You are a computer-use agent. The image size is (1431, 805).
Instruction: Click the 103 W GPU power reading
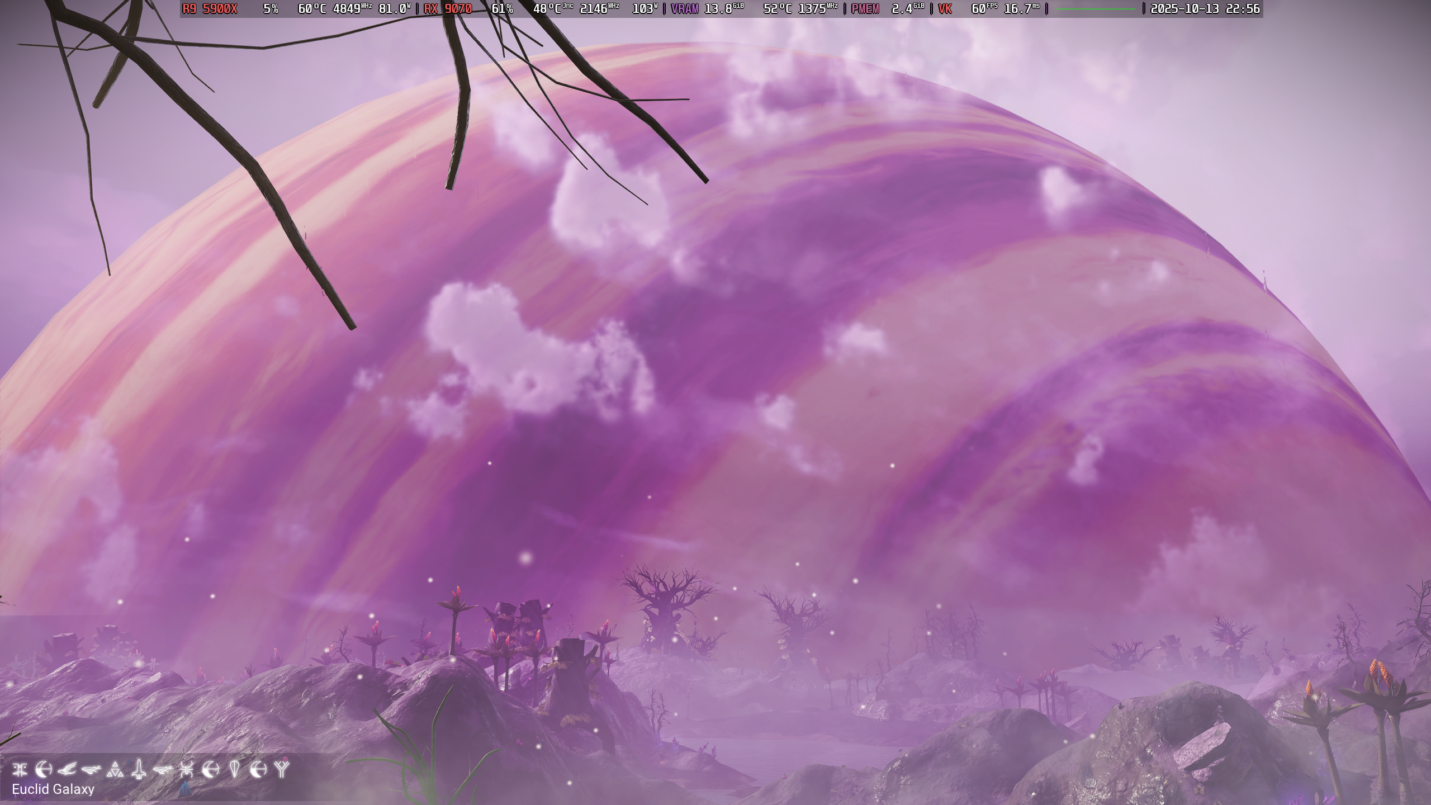(x=644, y=9)
